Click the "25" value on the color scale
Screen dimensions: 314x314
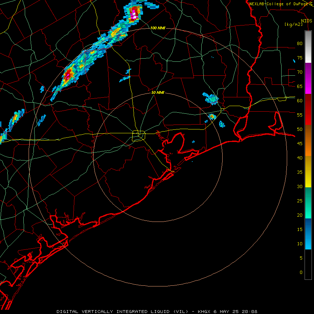tap(300, 201)
